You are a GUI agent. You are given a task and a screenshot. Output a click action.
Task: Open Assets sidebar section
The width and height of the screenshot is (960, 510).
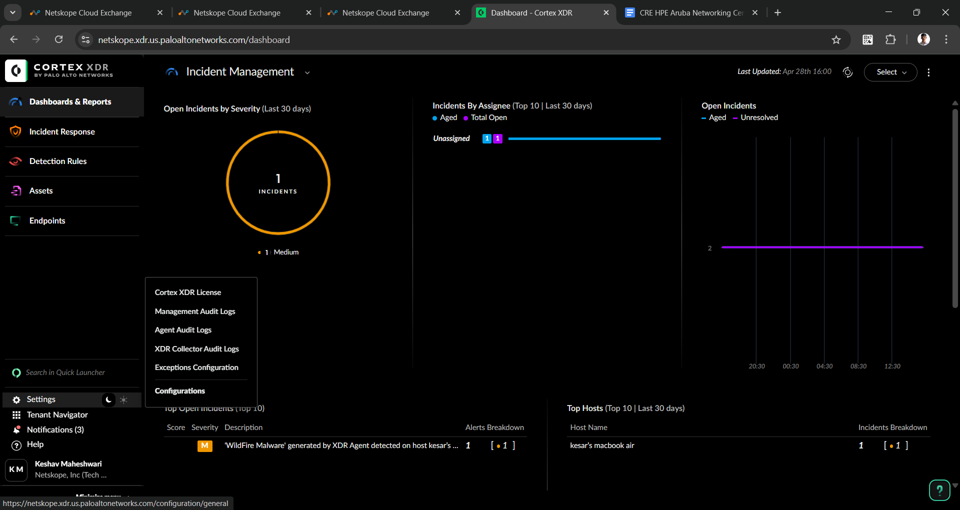72,191
